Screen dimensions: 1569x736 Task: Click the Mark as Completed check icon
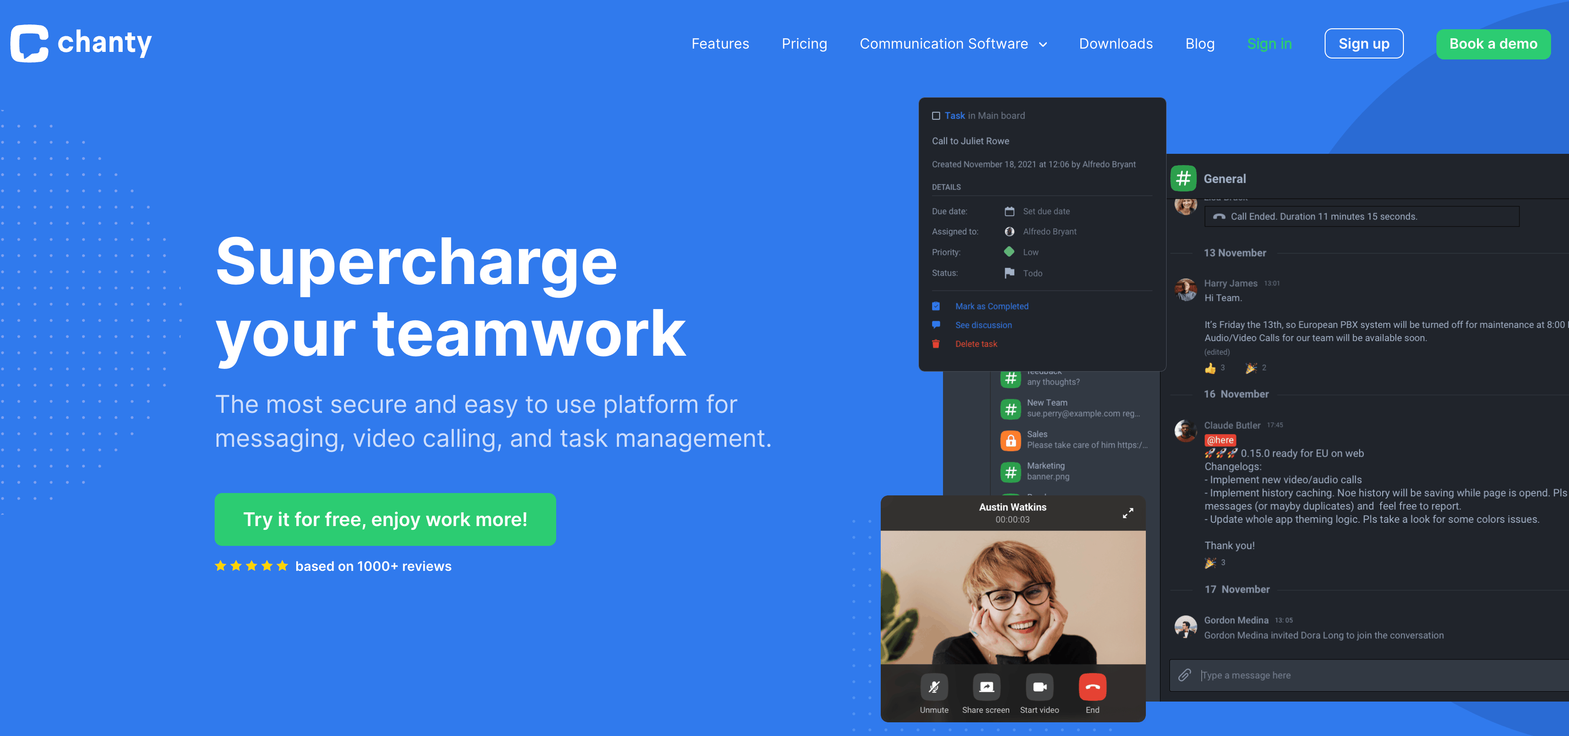click(935, 306)
